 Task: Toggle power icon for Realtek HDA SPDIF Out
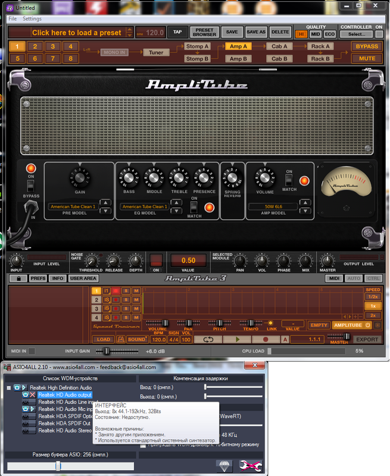[26, 423]
